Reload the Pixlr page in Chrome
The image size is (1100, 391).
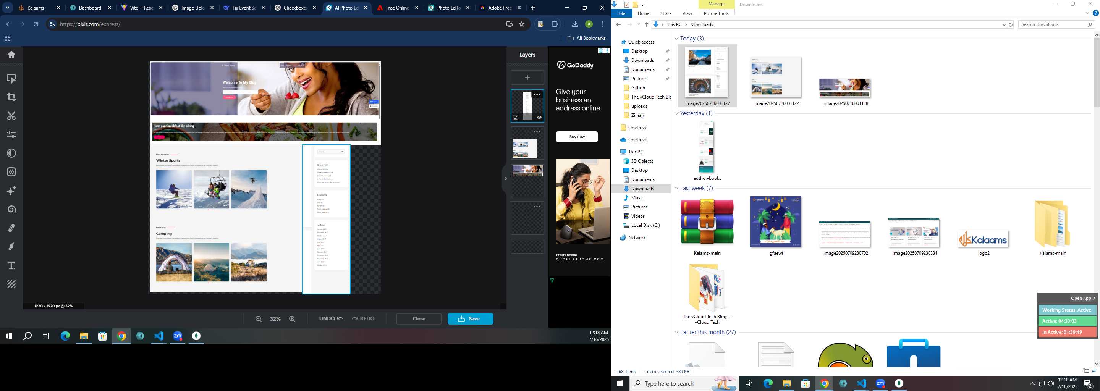coord(36,24)
